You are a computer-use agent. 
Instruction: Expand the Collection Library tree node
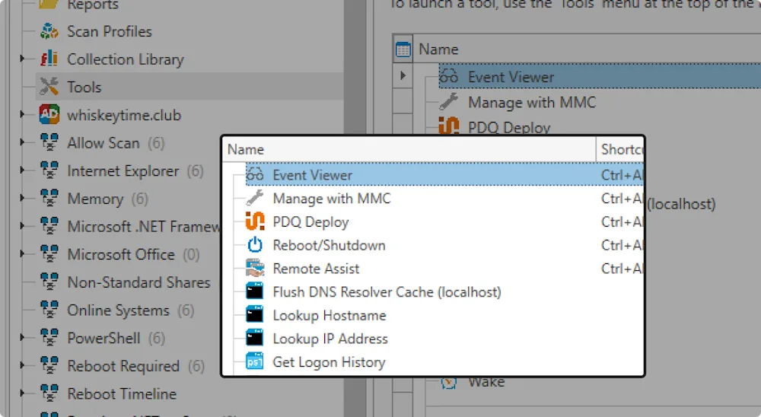point(22,59)
